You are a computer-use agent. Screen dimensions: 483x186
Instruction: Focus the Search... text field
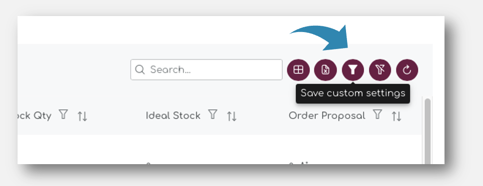pos(206,69)
